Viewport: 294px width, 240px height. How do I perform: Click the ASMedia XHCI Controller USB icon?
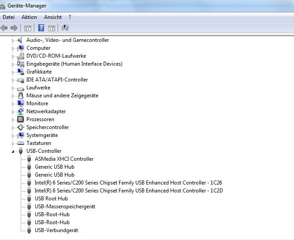tap(29, 159)
